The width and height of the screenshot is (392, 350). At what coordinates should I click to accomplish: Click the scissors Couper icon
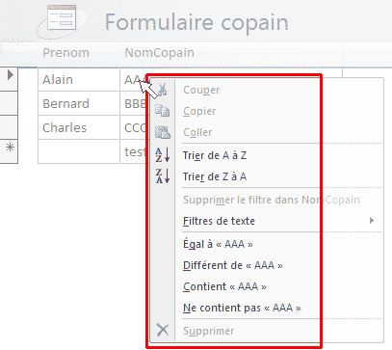click(x=163, y=90)
